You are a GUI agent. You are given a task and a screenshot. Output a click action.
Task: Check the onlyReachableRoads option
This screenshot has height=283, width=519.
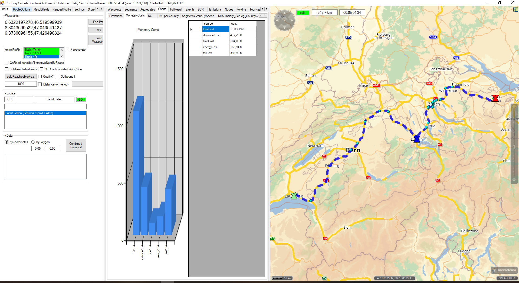pyautogui.click(x=7, y=69)
